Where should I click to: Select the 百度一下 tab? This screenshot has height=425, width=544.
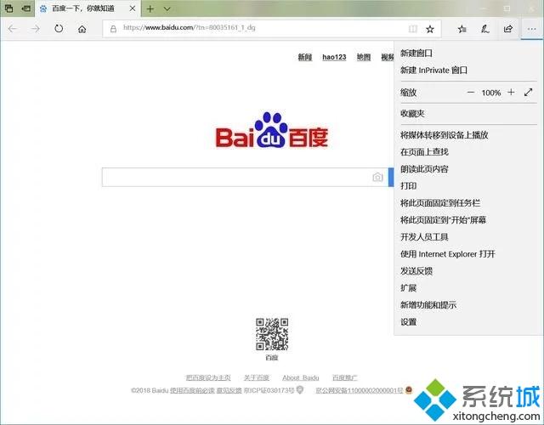[88, 8]
